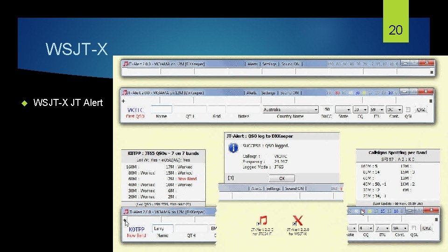Open Alerts menu in window below the dialog
This screenshot has height=252, width=448.
pos(256,188)
